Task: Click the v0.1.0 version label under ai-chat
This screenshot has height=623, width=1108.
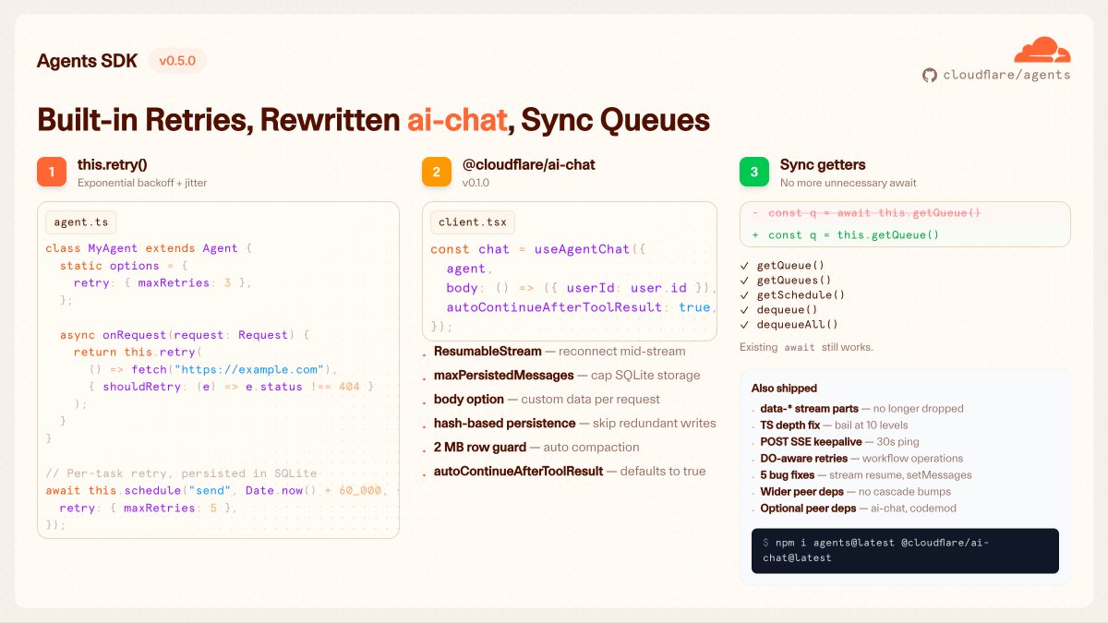Action: click(476, 183)
